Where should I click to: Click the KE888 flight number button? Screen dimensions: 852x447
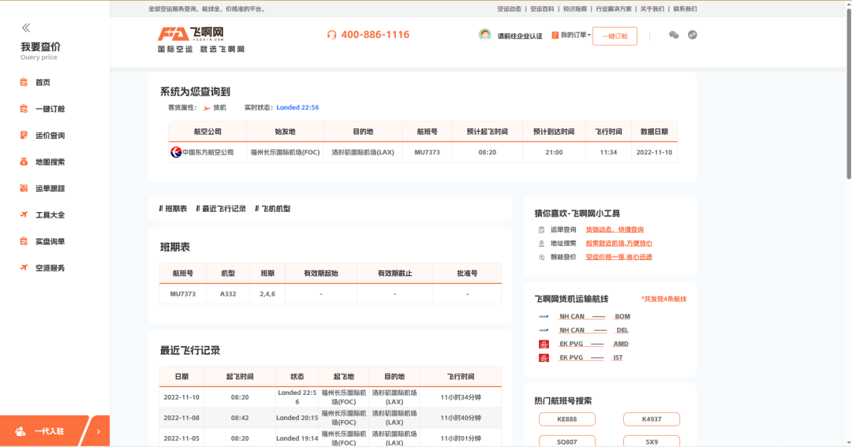(566, 419)
